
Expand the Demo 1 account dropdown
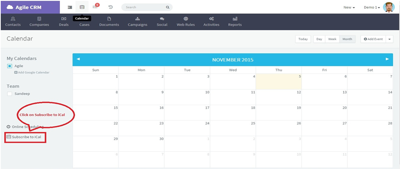[x=372, y=7]
